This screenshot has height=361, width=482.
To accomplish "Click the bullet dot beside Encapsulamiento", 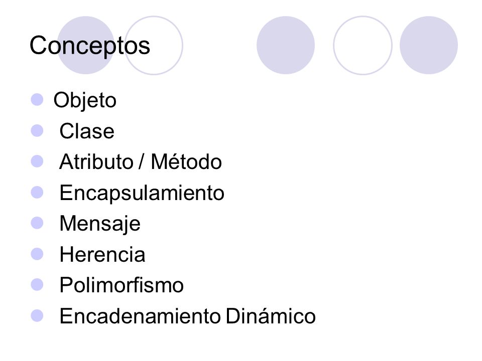I will (x=37, y=193).
